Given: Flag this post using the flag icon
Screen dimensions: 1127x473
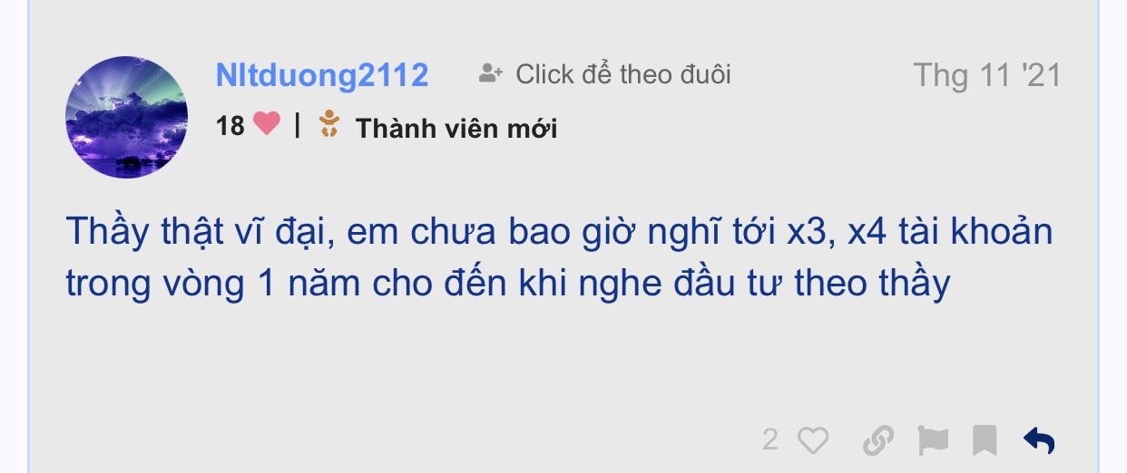Looking at the screenshot, I should 932,440.
